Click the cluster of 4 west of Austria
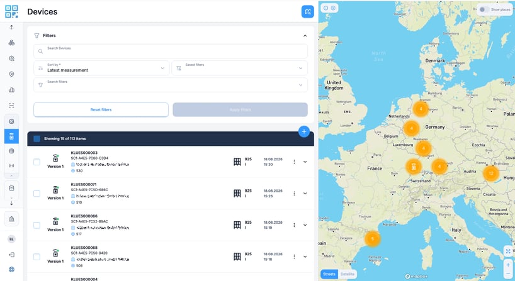The height and width of the screenshot is (281, 515). coord(439,167)
